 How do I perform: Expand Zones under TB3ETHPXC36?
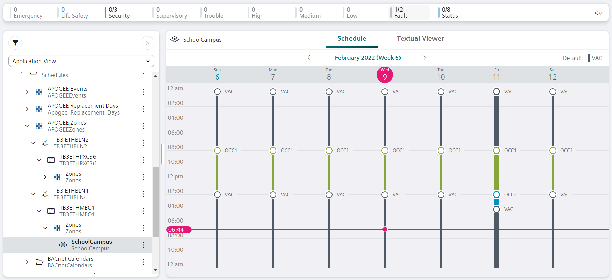click(x=45, y=177)
